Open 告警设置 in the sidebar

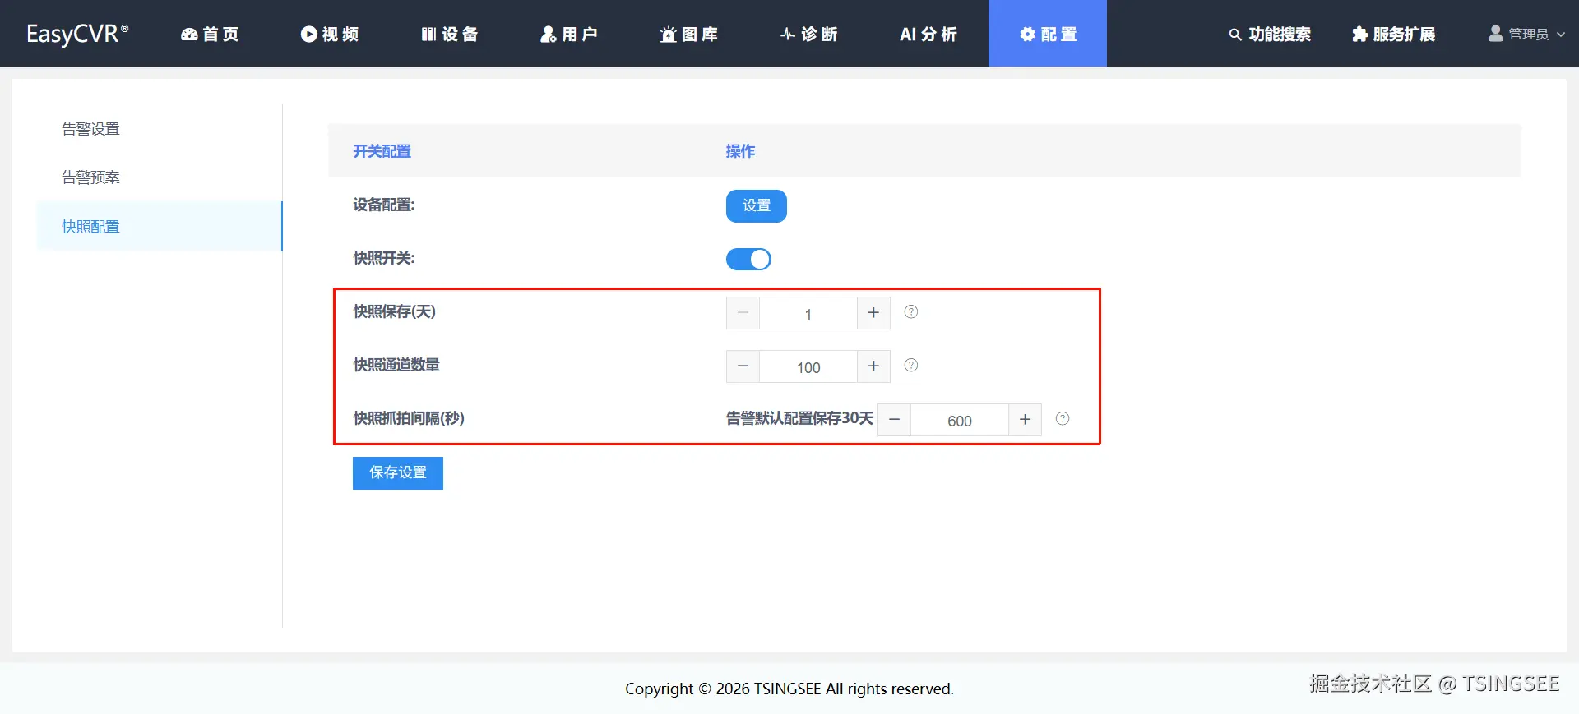90,129
